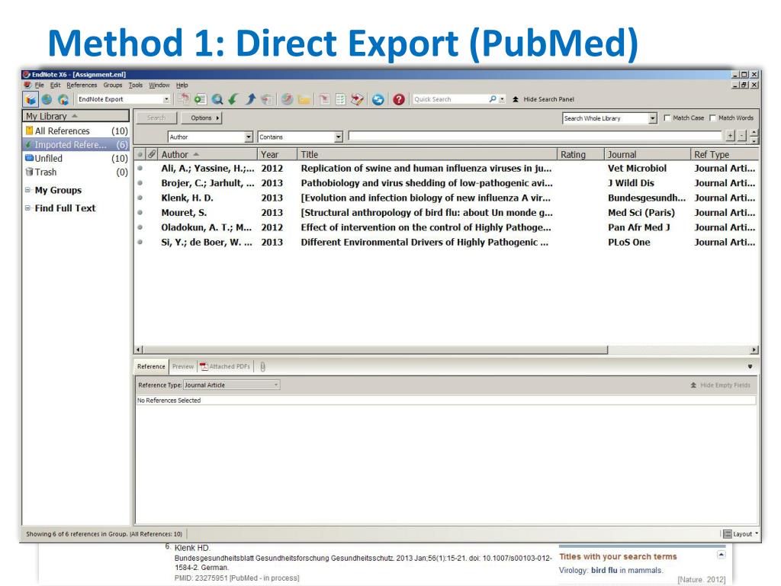Screen dimensions: 781x586
Task: Click the Search button in search panel
Action: [156, 118]
